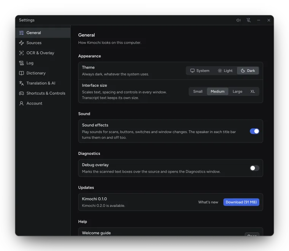Viewport: 289px width, 251px height.
Task: Click the Account person icon
Action: pos(21,103)
